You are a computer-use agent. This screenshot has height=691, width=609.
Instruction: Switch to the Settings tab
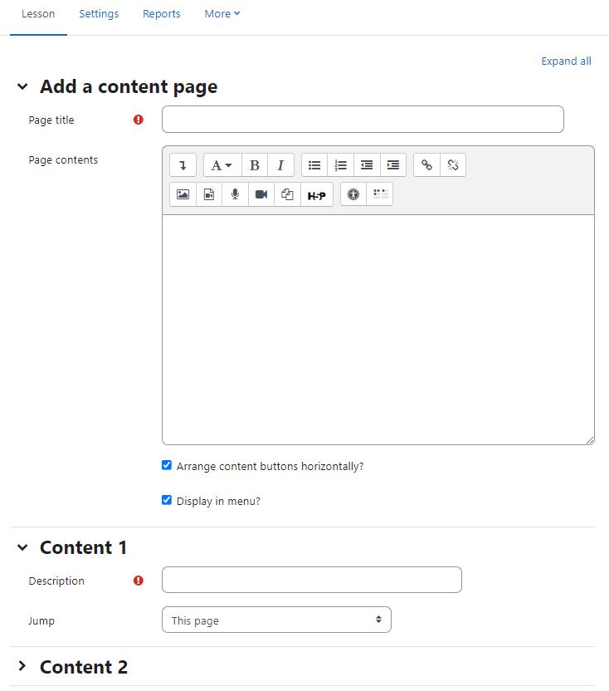click(x=99, y=13)
